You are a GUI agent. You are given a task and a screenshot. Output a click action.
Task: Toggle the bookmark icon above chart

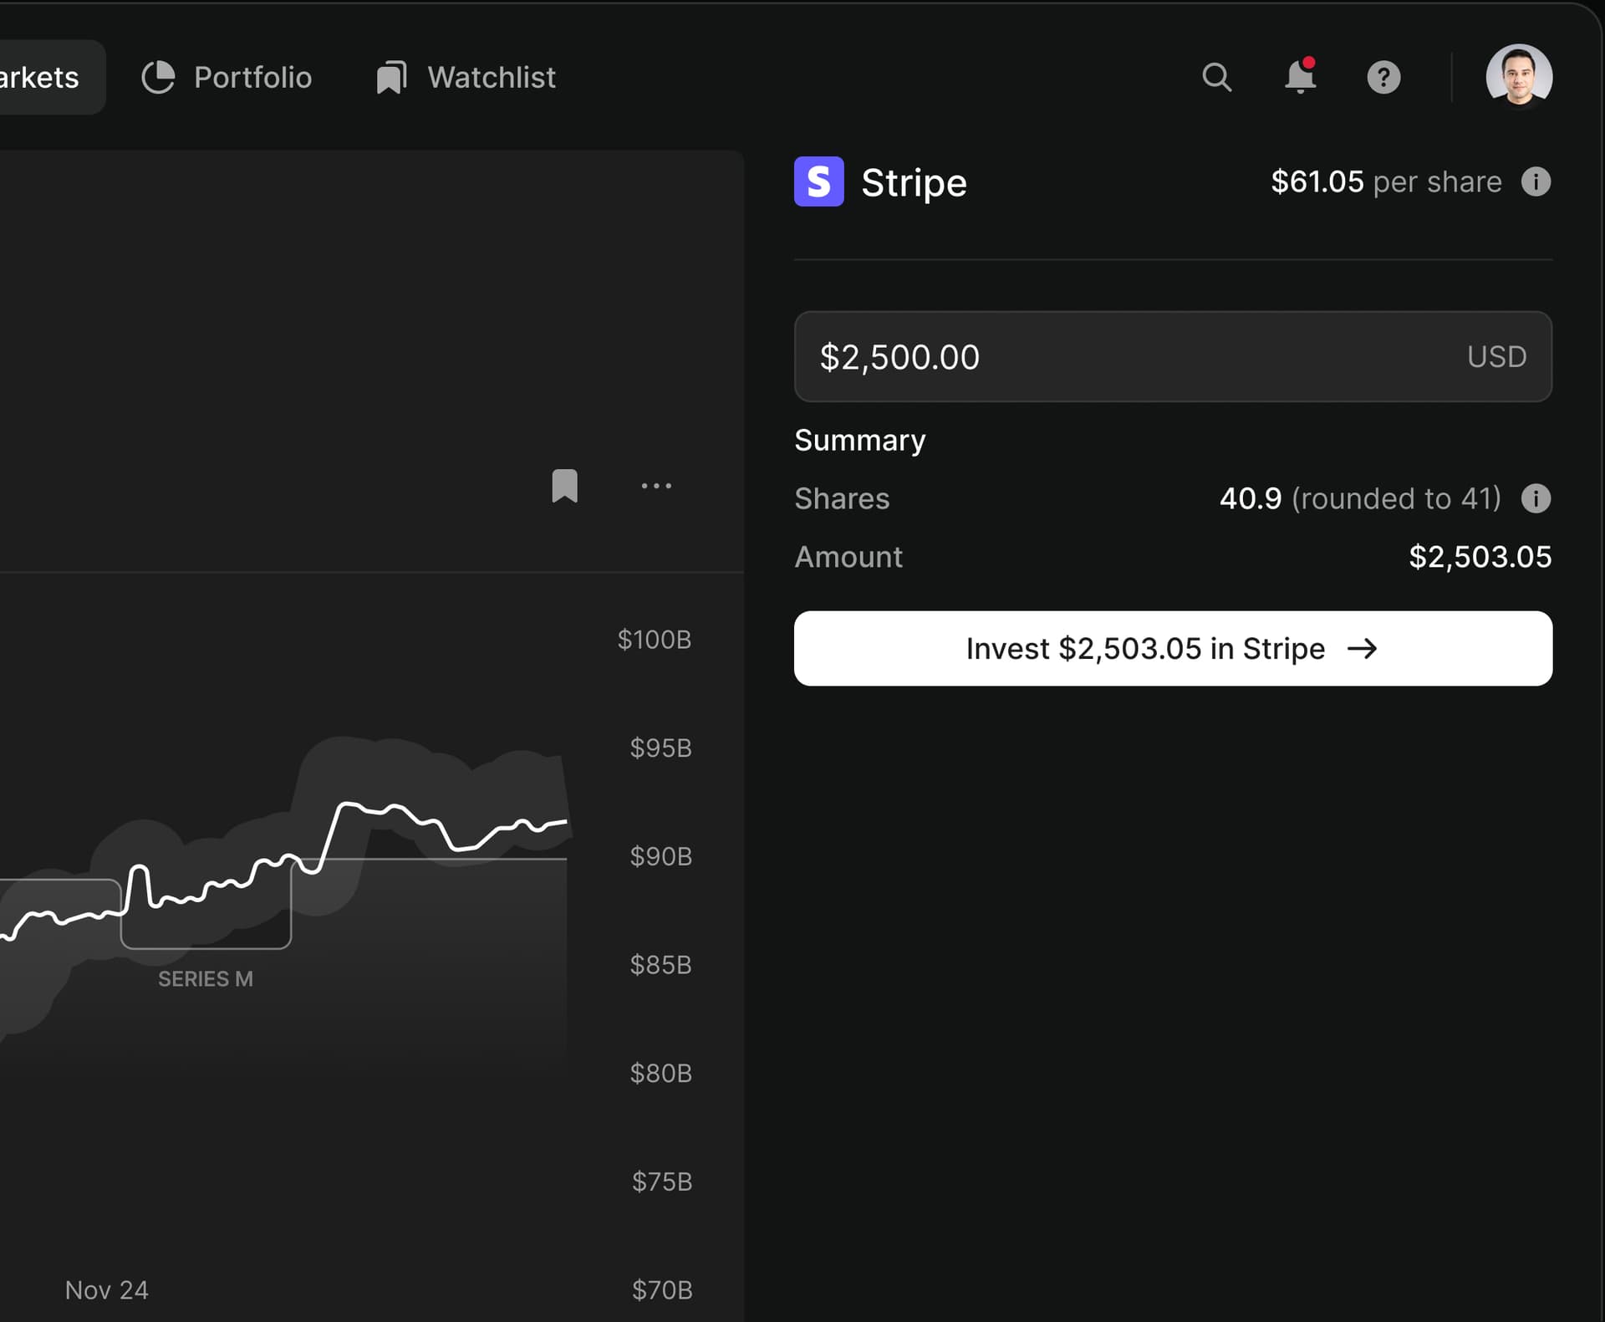[x=565, y=486]
